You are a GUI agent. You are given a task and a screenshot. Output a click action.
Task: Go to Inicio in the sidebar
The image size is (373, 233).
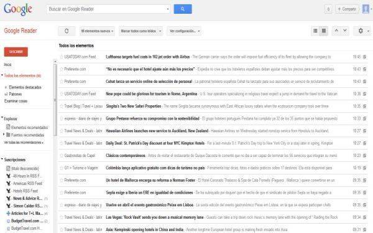point(7,65)
